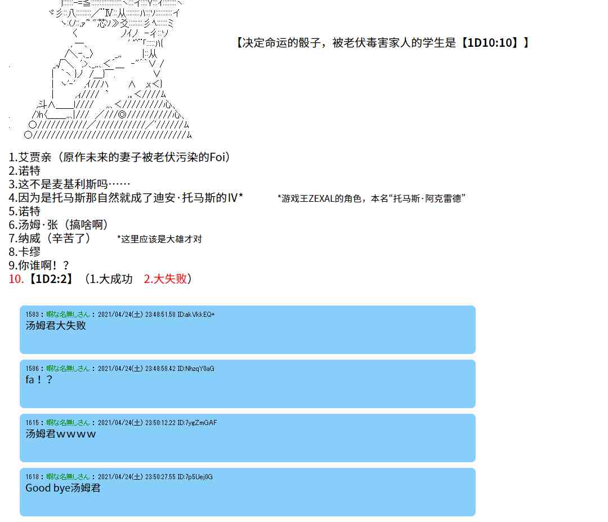Click list entry 7 纳威（辛苦了）
The width and height of the screenshot is (608, 522).
coord(50,238)
